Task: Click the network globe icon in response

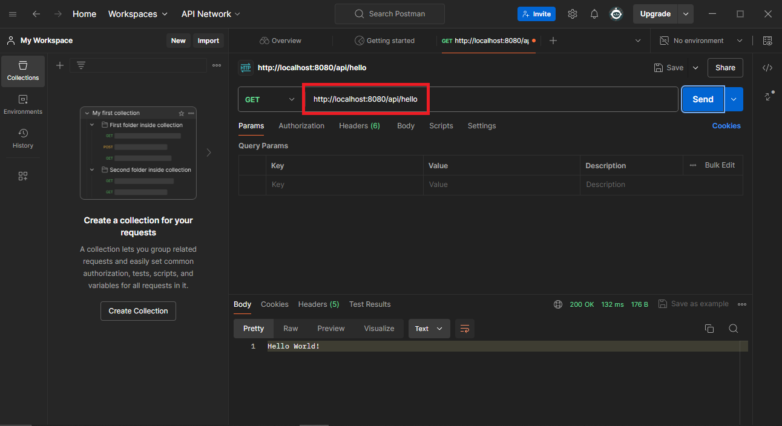Action: (558, 304)
